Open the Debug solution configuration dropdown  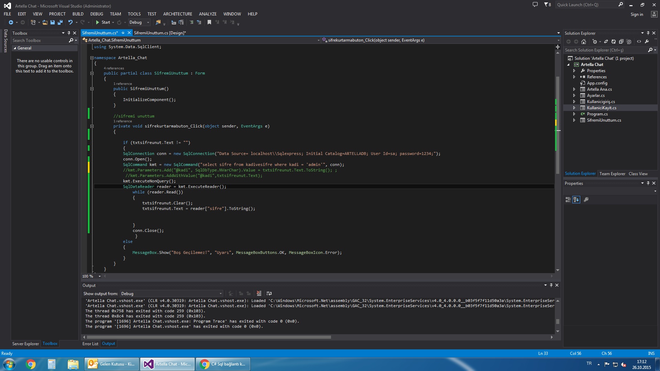(x=139, y=22)
